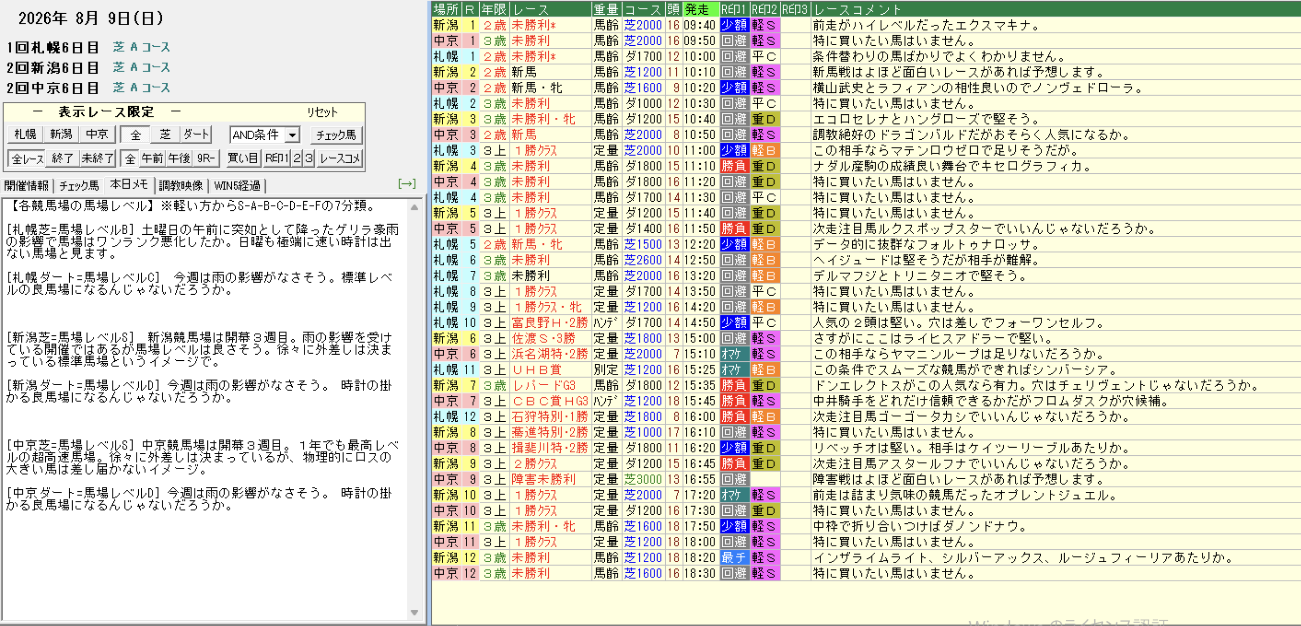
Task: Click the 芝3000 course cell
Action: tap(643, 479)
